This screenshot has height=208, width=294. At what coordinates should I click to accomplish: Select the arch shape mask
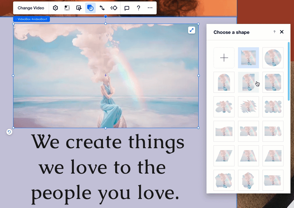(x=224, y=82)
